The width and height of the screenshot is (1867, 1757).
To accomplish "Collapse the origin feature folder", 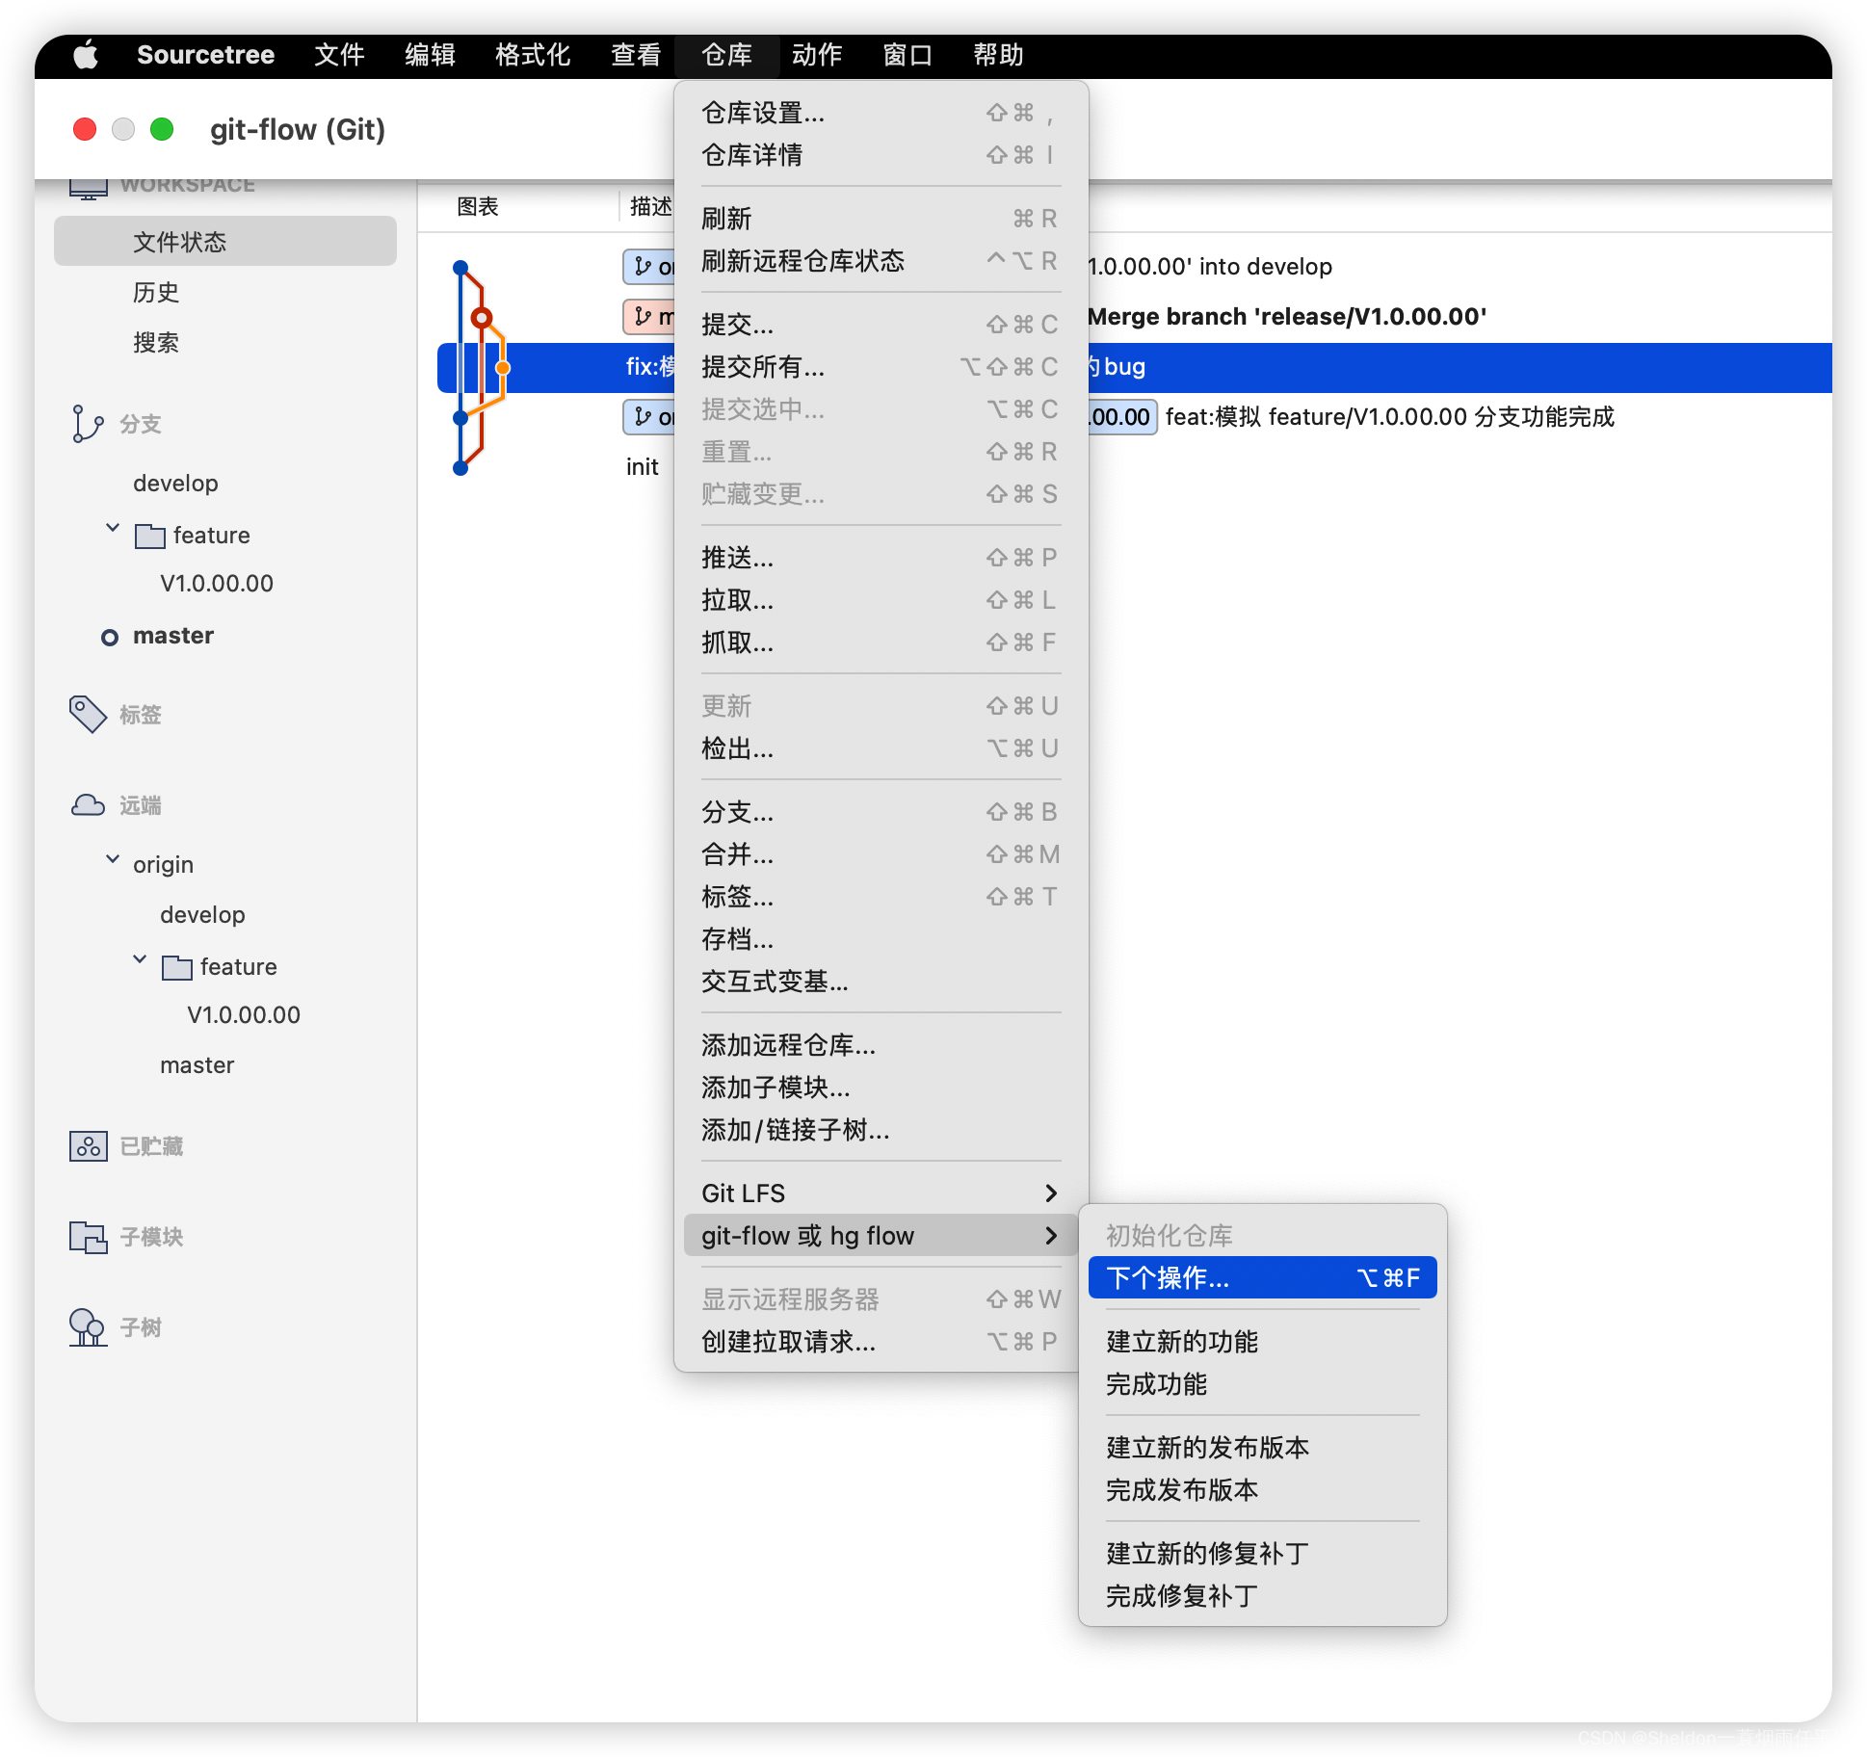I will click(140, 959).
